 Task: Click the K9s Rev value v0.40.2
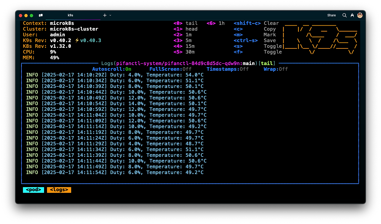point(60,40)
